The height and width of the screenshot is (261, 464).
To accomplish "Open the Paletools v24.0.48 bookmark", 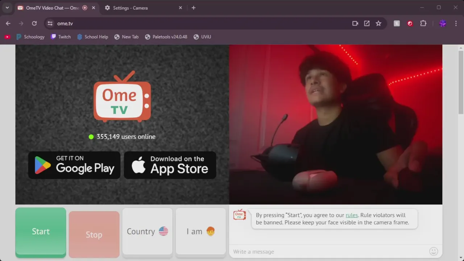I will click(166, 37).
